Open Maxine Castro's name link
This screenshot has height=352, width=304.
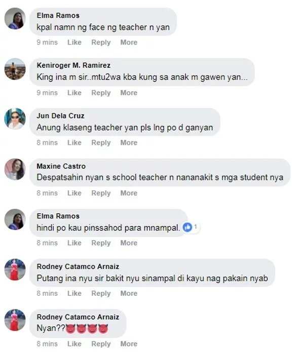(61, 166)
